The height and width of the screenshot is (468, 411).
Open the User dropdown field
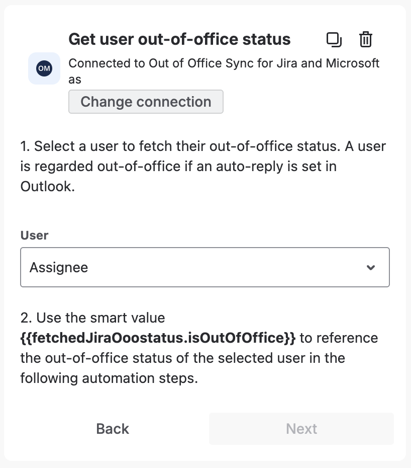point(204,267)
